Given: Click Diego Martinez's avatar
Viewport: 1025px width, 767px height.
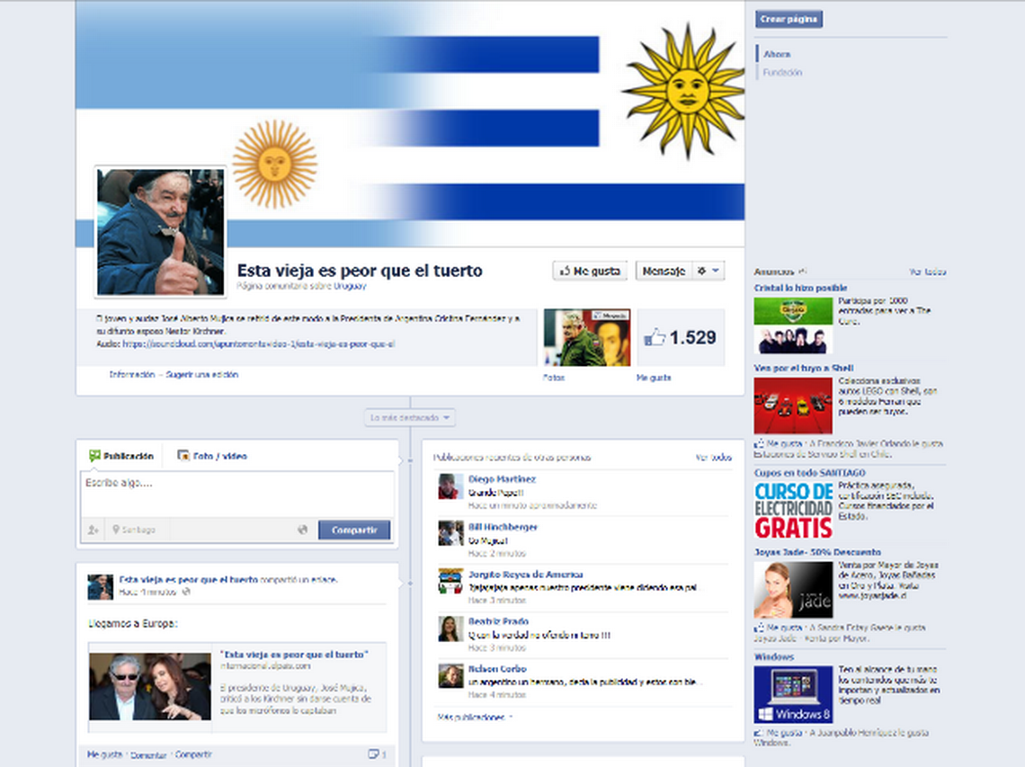Looking at the screenshot, I should tap(450, 486).
